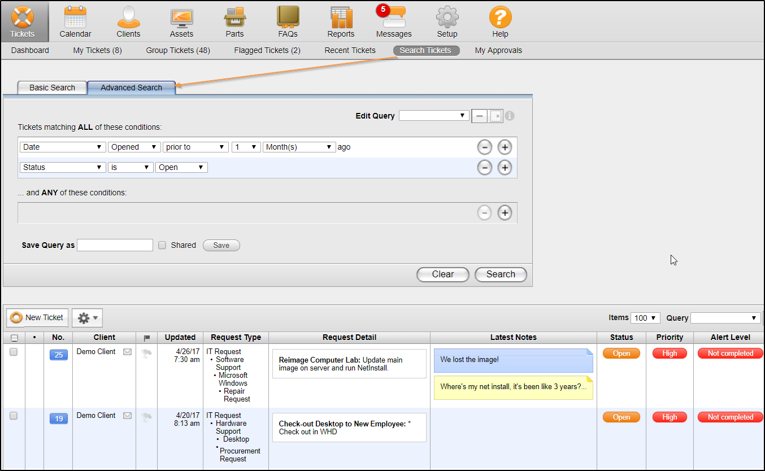Open Group Tickets (48)
This screenshot has height=471, width=765.
[x=178, y=50]
